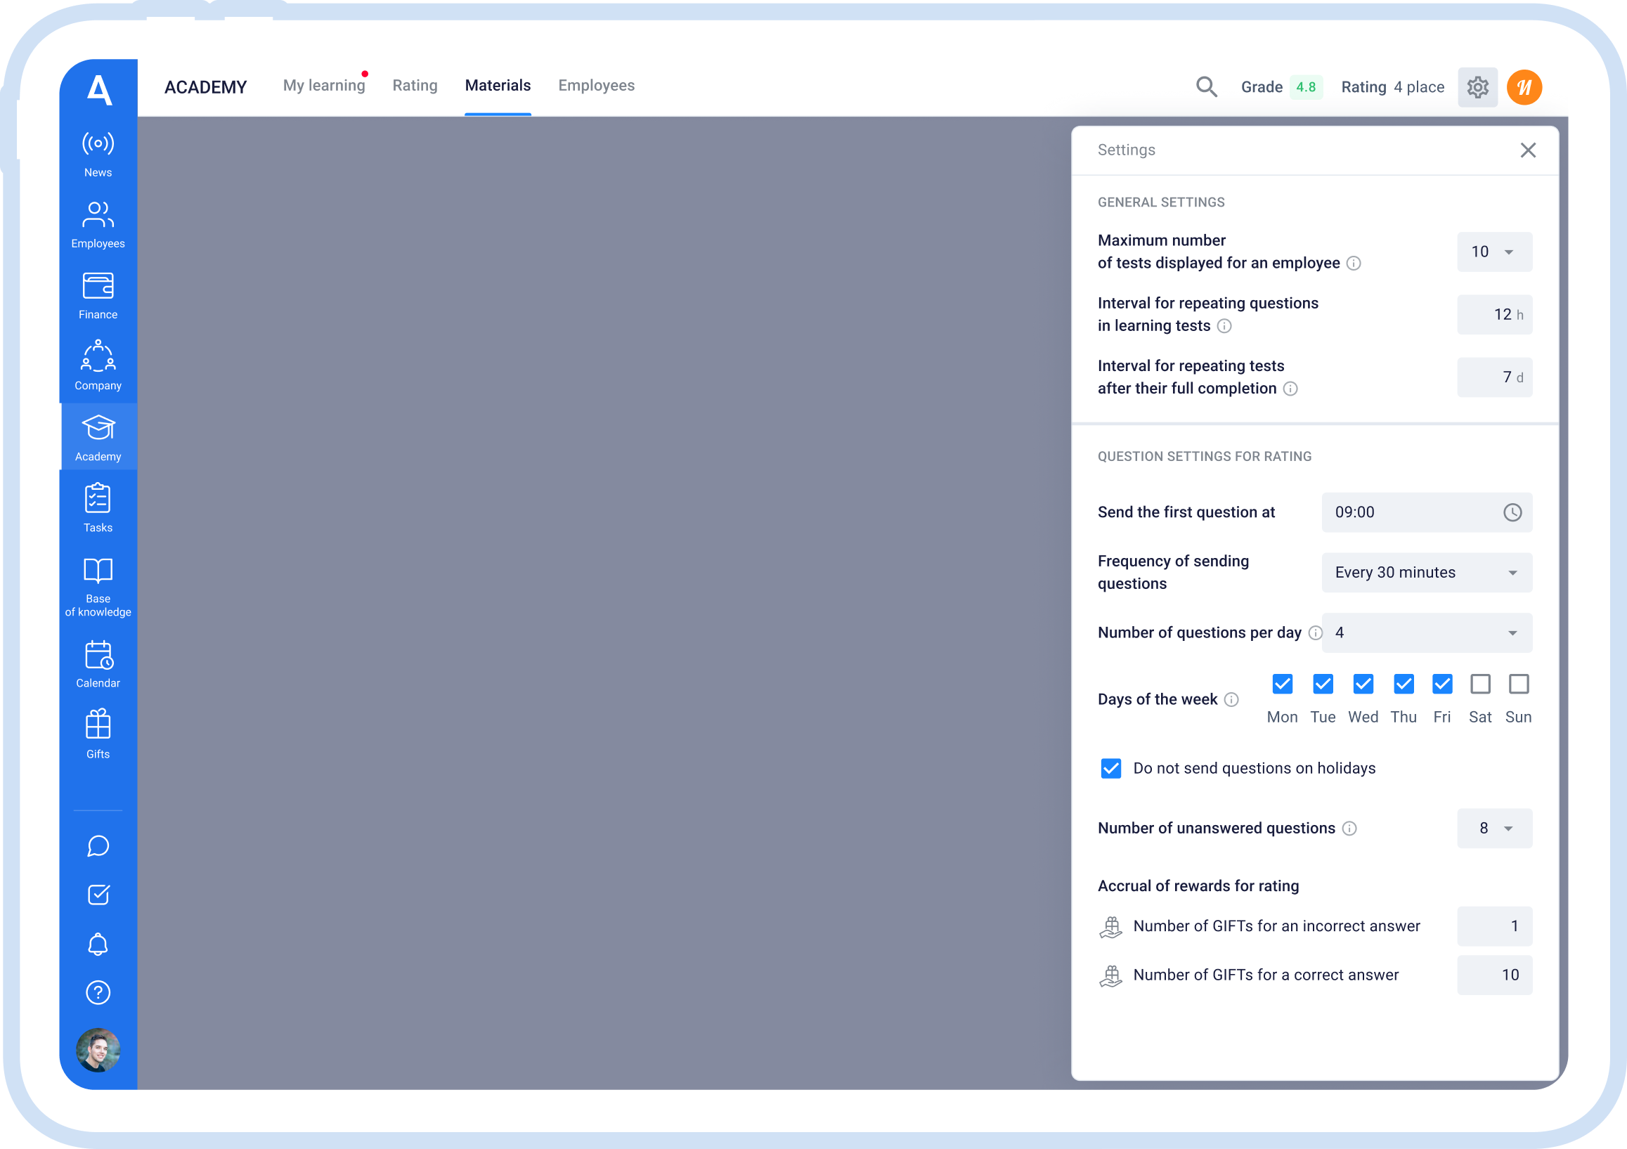Open Number of unanswered questions dropdown

click(x=1493, y=828)
